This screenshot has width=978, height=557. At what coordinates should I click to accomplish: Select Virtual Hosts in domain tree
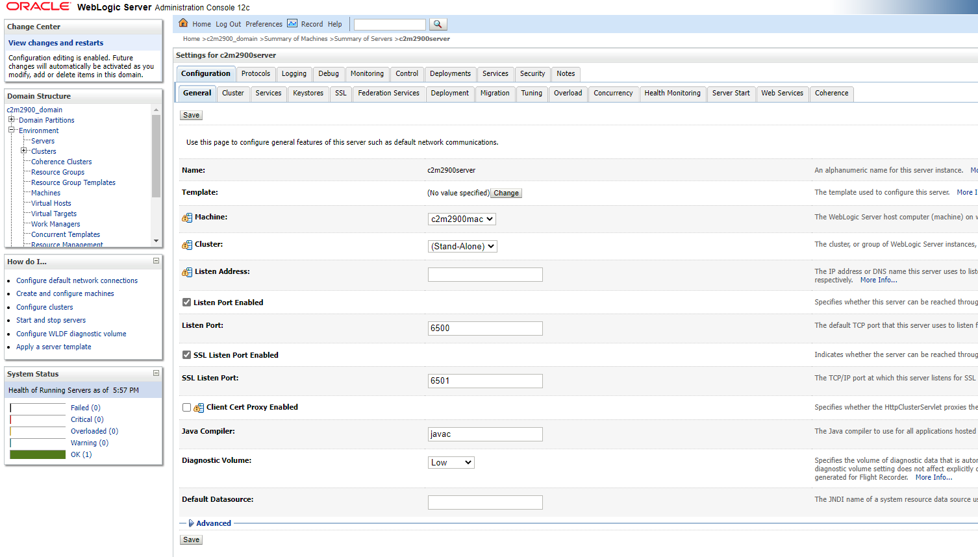tap(51, 203)
